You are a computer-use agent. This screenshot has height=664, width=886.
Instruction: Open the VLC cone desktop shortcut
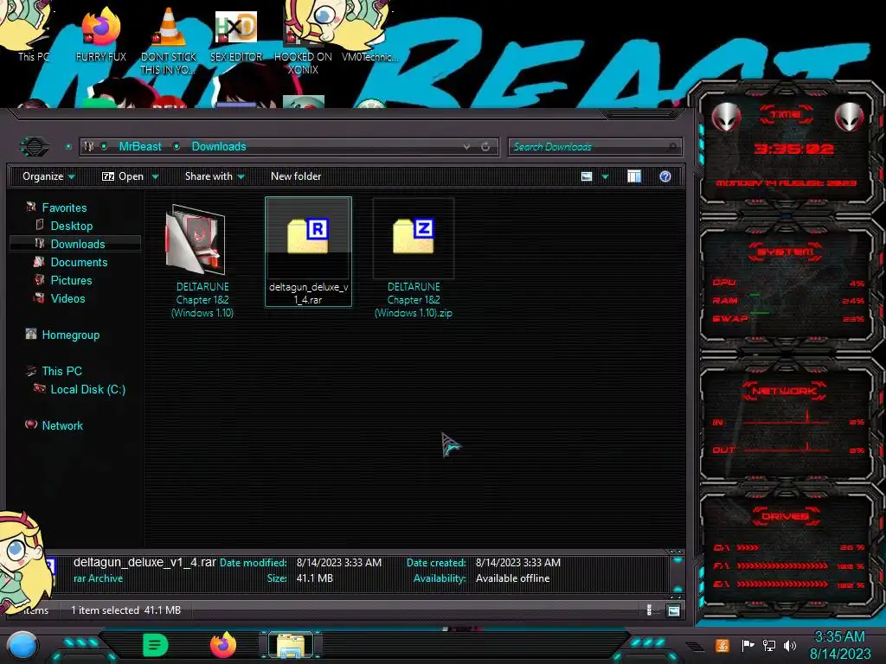coord(168,40)
